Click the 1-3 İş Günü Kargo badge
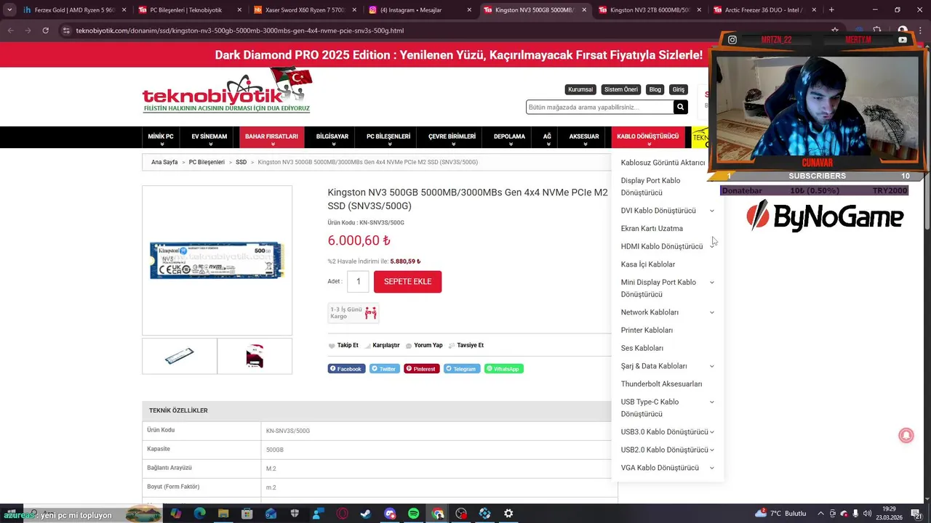The height and width of the screenshot is (523, 931). (353, 313)
